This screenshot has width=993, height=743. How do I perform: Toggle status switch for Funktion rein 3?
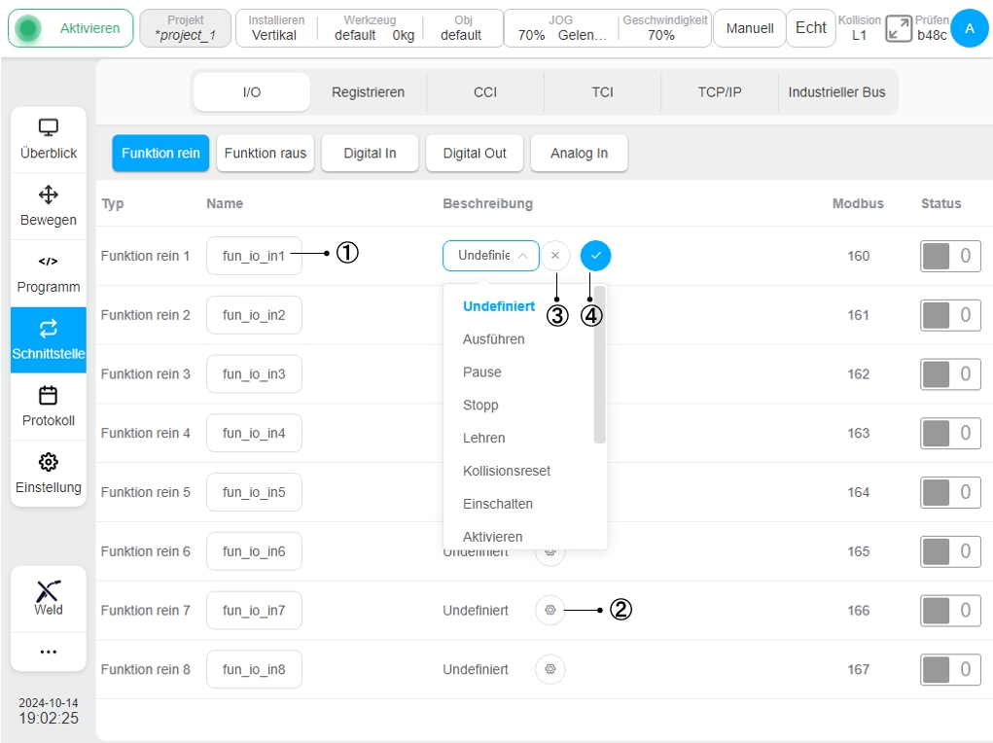(950, 373)
